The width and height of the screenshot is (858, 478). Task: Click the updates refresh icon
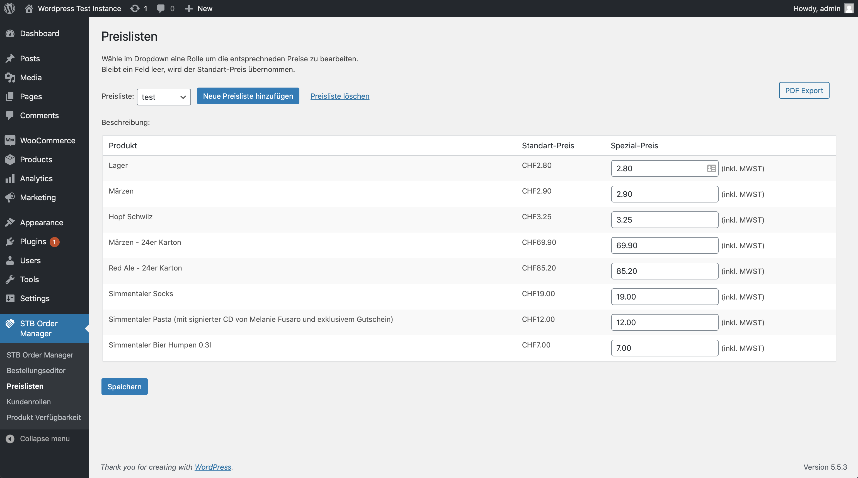coord(135,8)
